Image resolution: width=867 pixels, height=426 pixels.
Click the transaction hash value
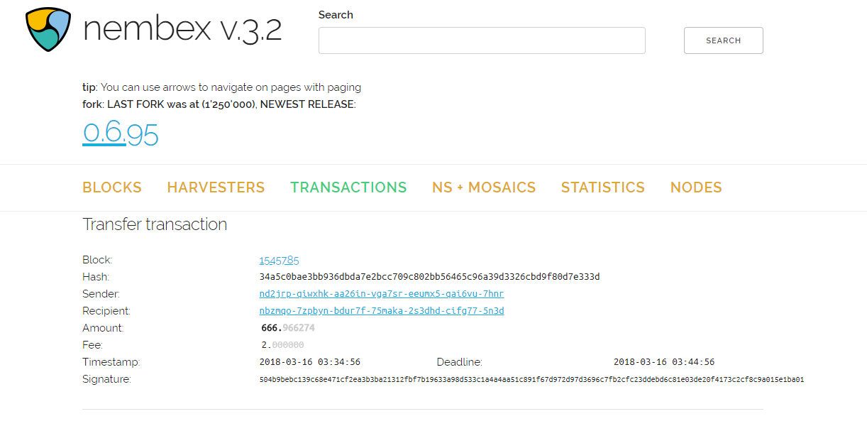[430, 277]
